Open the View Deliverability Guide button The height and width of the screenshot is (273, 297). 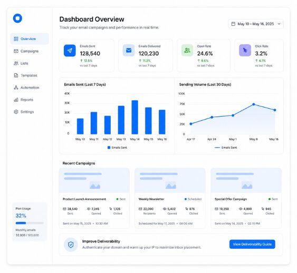click(x=252, y=244)
